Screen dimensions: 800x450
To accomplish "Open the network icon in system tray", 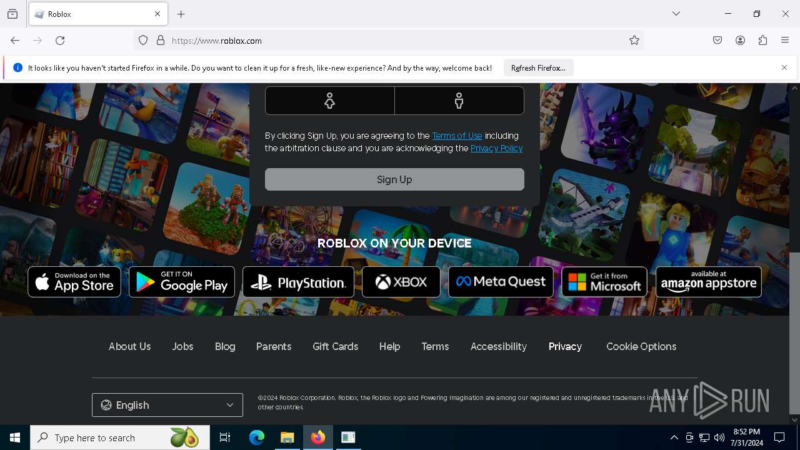I will point(704,437).
